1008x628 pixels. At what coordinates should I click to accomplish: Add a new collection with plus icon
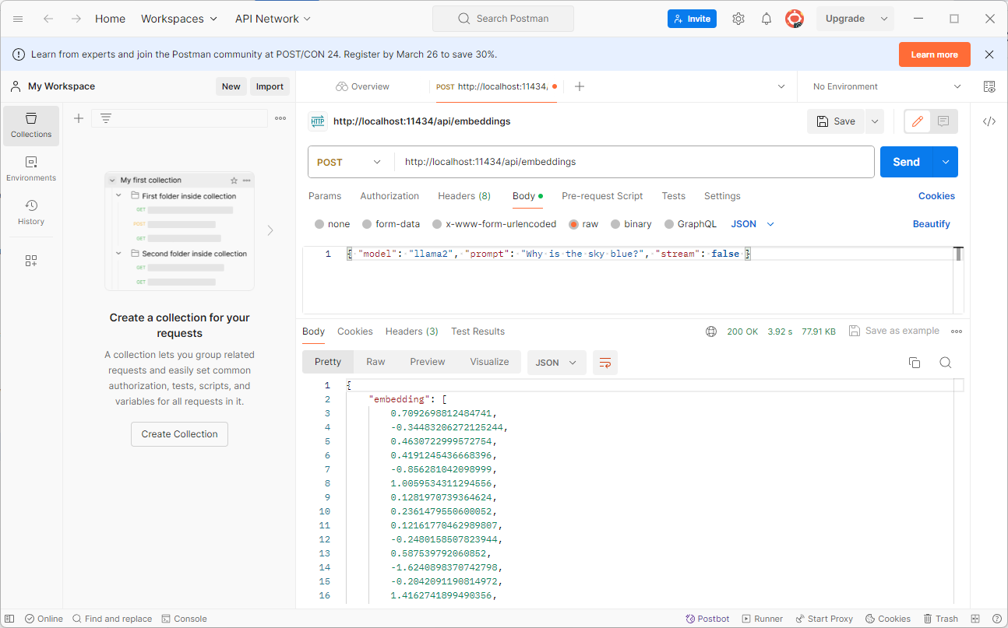coord(78,118)
